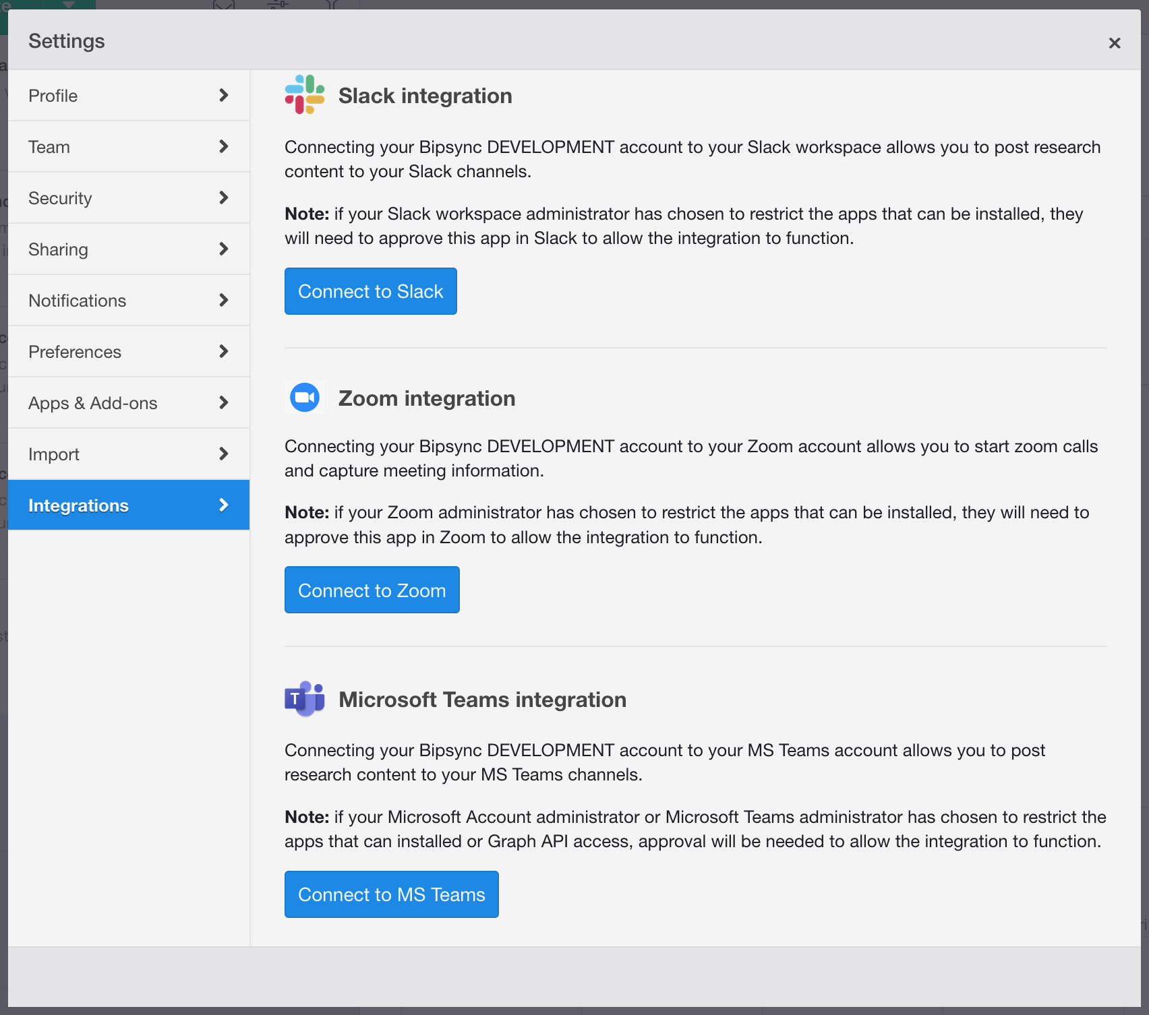This screenshot has height=1015, width=1149.
Task: Click the Microsoft Account administrator note
Action: [x=695, y=829]
